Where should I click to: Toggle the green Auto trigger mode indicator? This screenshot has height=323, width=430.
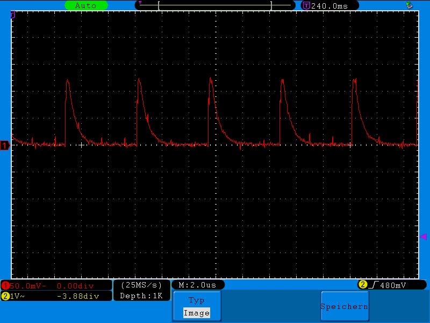(x=85, y=5)
